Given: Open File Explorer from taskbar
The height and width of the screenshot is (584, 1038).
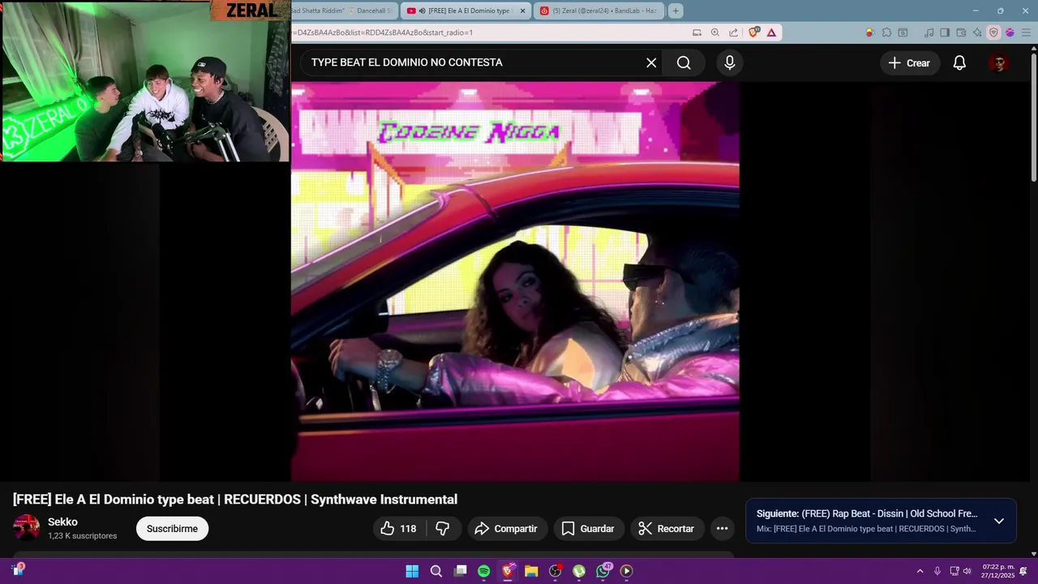Looking at the screenshot, I should (x=531, y=571).
